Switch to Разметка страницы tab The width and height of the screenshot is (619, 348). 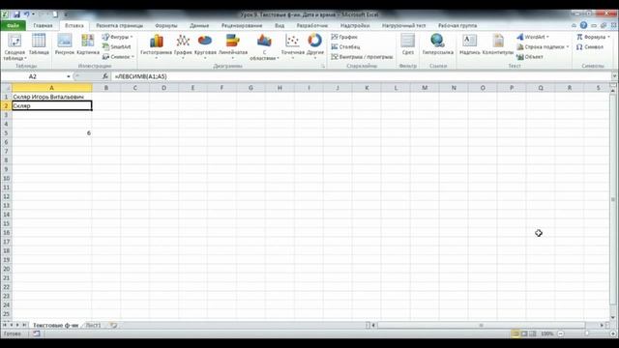(x=120, y=25)
